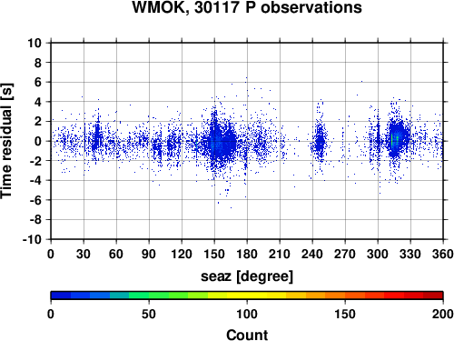454x341 pixels.
Task: Click y-axis tick label -10
Action: 32,239
